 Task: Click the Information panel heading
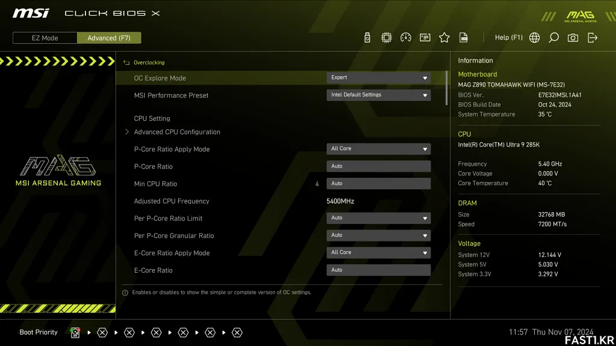point(475,61)
